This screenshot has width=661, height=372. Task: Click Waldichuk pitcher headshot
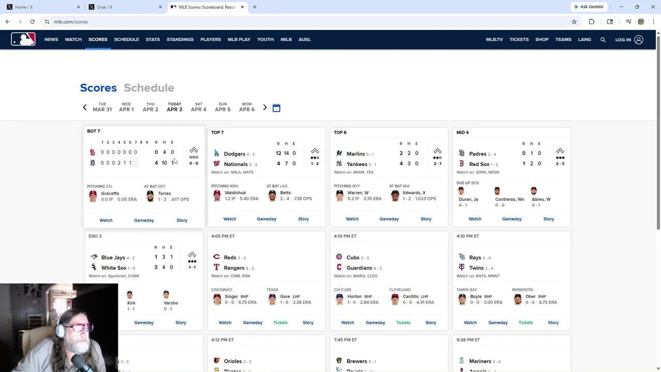[x=217, y=195]
